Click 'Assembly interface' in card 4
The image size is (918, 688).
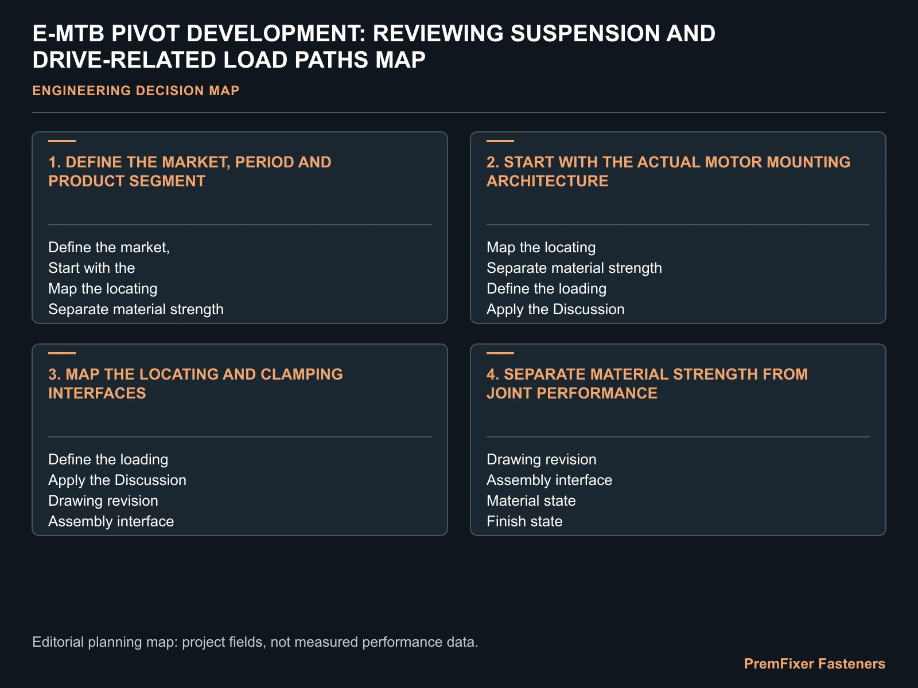tap(549, 480)
